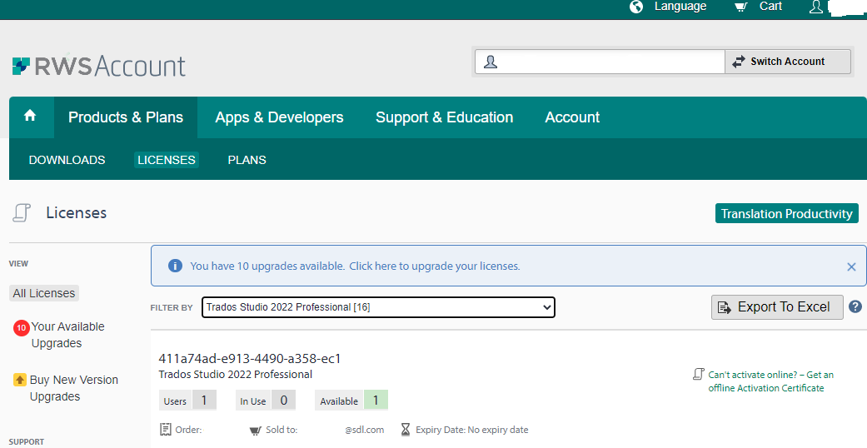The image size is (867, 448).
Task: Click into the account name input field
Action: (600, 62)
